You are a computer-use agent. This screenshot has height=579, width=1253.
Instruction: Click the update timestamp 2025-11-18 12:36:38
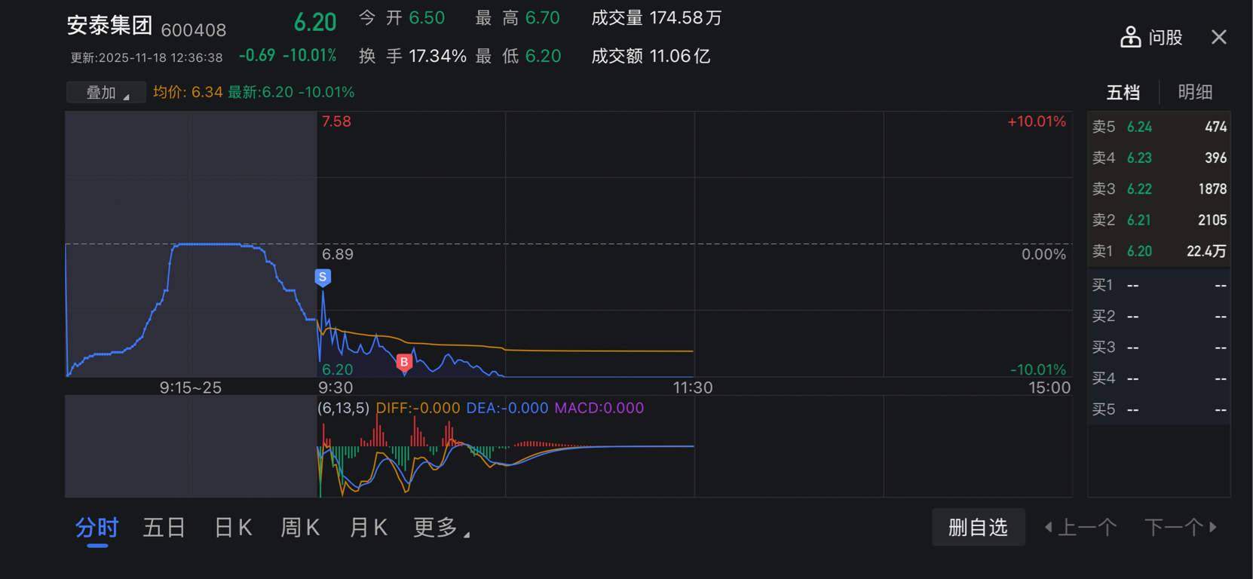tap(147, 58)
